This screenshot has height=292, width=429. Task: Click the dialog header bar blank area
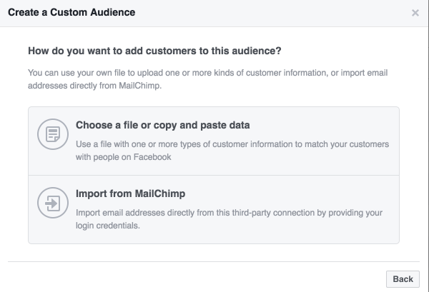click(x=272, y=13)
